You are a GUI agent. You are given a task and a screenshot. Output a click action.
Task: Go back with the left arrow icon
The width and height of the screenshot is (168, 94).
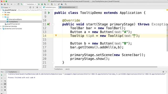(x=12, y=4)
